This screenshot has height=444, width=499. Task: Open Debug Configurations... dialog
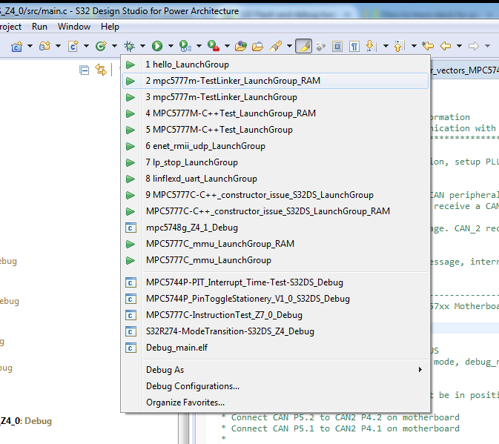(275, 386)
